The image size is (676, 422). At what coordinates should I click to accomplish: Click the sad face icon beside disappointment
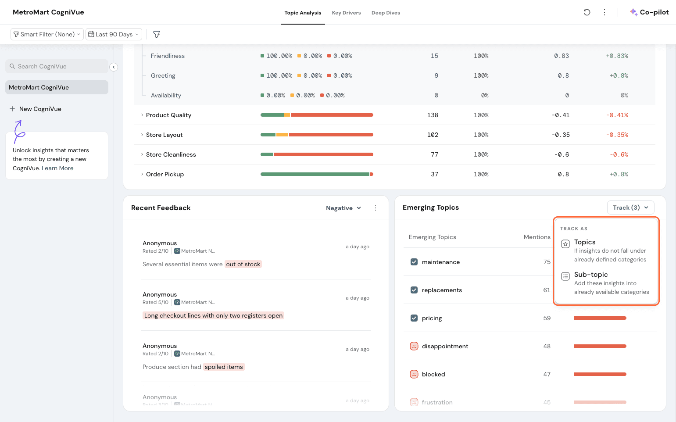pyautogui.click(x=414, y=346)
